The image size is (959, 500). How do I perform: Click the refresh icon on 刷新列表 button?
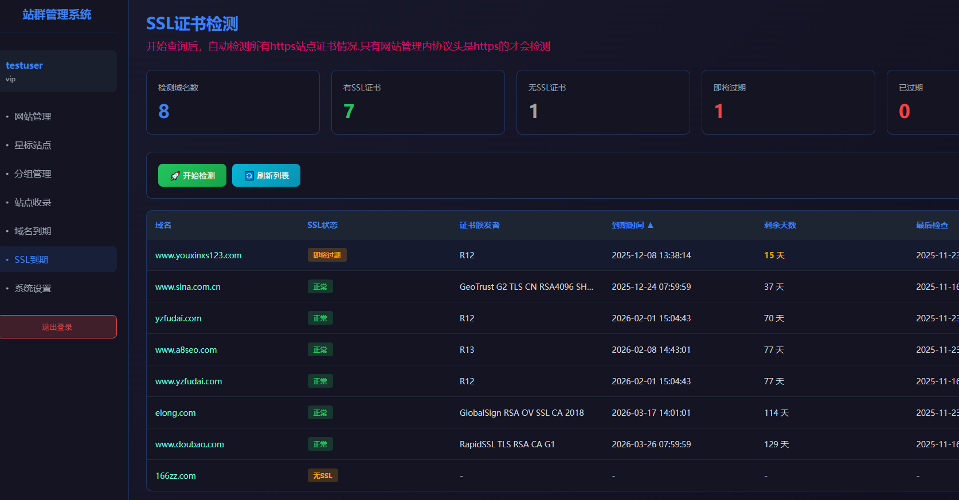tap(249, 176)
